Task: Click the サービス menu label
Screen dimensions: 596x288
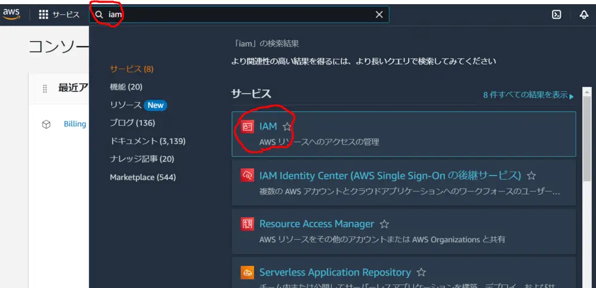Action: pos(66,14)
